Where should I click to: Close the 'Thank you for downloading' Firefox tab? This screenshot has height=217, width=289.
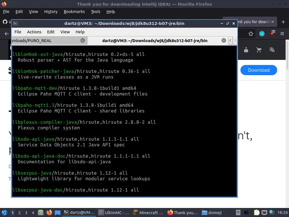tap(273, 22)
